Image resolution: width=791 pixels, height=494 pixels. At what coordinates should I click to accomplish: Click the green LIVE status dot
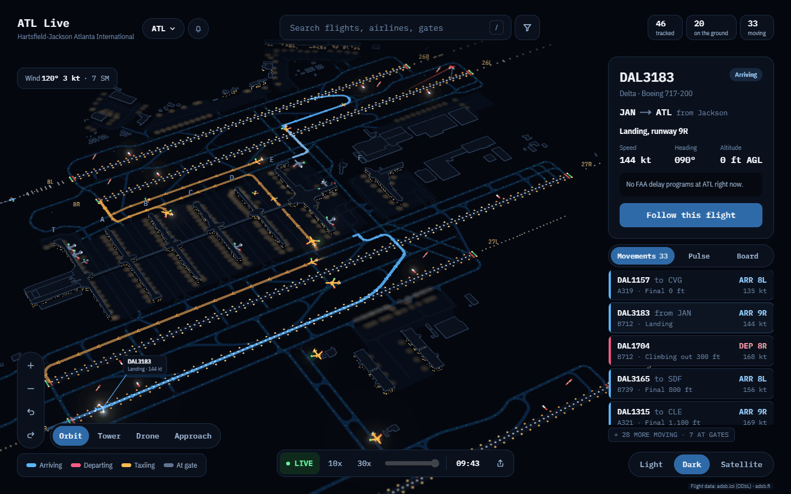288,464
